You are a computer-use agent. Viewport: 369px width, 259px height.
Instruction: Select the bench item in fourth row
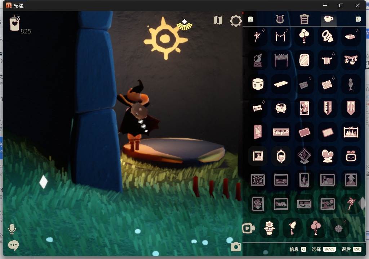[x=257, y=108]
